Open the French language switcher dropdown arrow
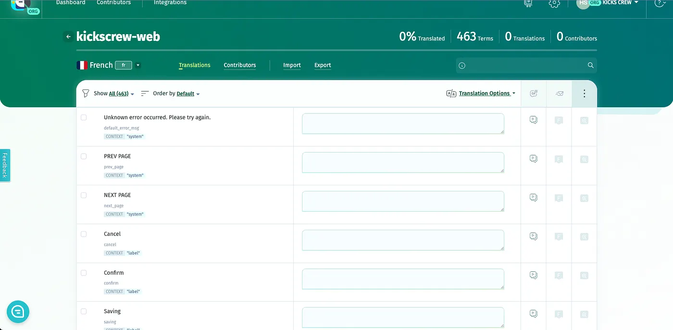 138,65
